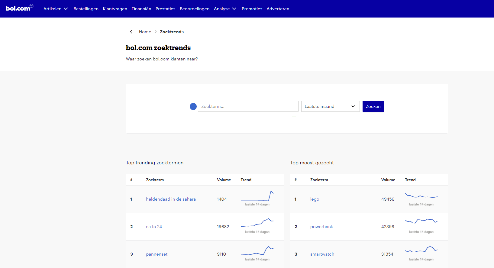Open search term pannenset
Image resolution: width=494 pixels, height=268 pixels.
pos(157,254)
